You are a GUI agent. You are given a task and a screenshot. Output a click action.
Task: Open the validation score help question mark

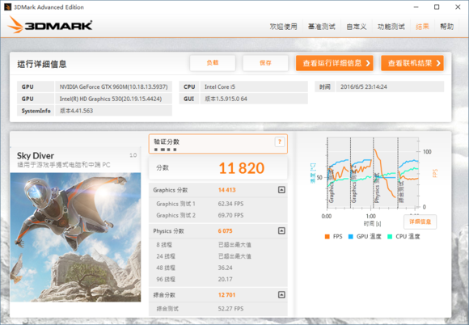(279, 141)
